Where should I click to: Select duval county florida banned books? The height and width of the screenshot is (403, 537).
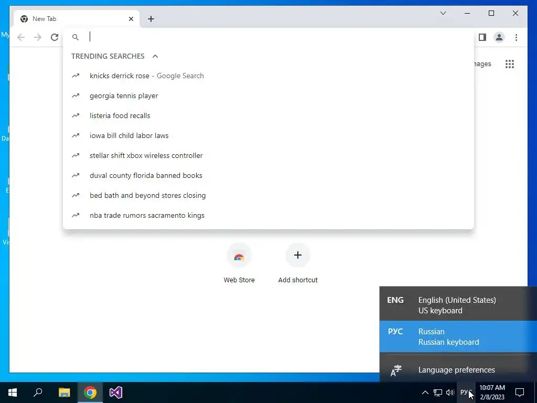(268, 175)
